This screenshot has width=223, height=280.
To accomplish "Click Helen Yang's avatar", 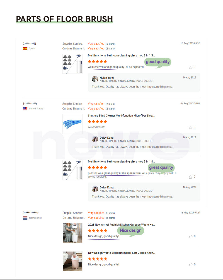I will pos(95,79).
